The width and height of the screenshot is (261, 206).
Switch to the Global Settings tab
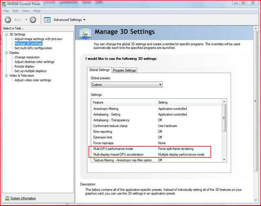pos(99,70)
